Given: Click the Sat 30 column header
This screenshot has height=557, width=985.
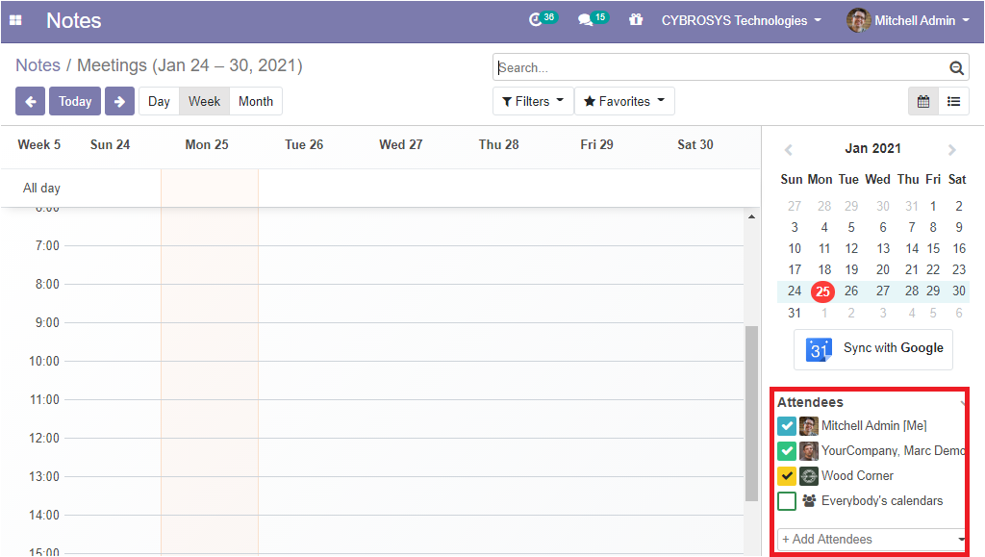Looking at the screenshot, I should 695,144.
